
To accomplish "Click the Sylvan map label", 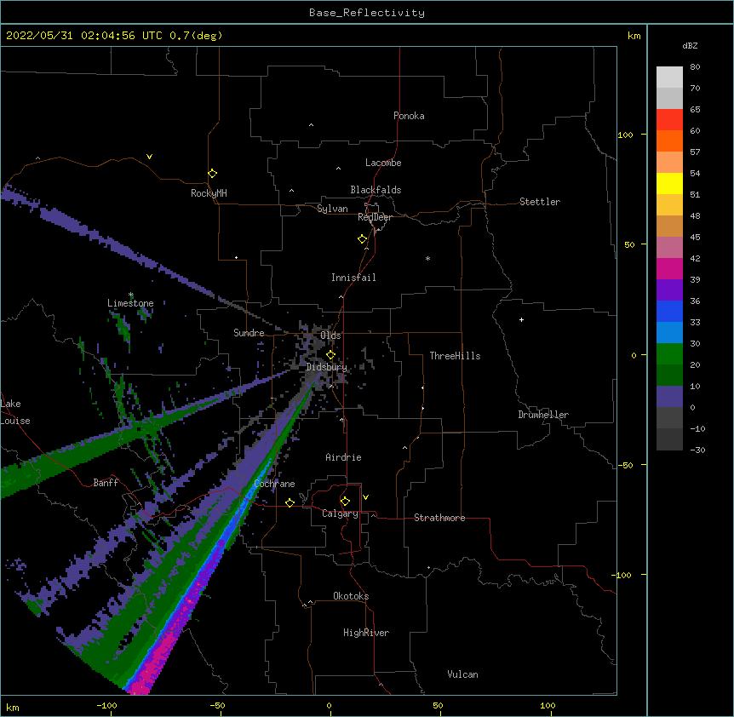I will point(332,209).
